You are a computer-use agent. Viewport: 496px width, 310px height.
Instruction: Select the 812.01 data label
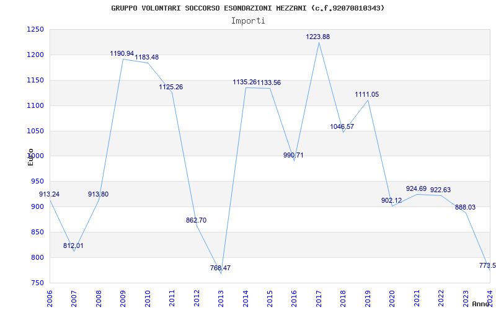click(x=73, y=246)
